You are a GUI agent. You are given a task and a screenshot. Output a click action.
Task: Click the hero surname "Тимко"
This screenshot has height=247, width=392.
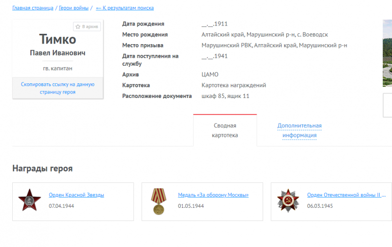(x=58, y=39)
